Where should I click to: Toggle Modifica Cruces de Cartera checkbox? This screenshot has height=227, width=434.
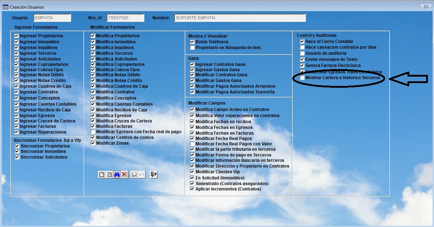pyautogui.click(x=93, y=121)
